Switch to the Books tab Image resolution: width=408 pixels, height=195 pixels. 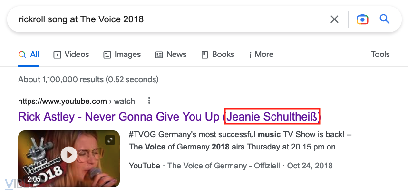point(218,55)
